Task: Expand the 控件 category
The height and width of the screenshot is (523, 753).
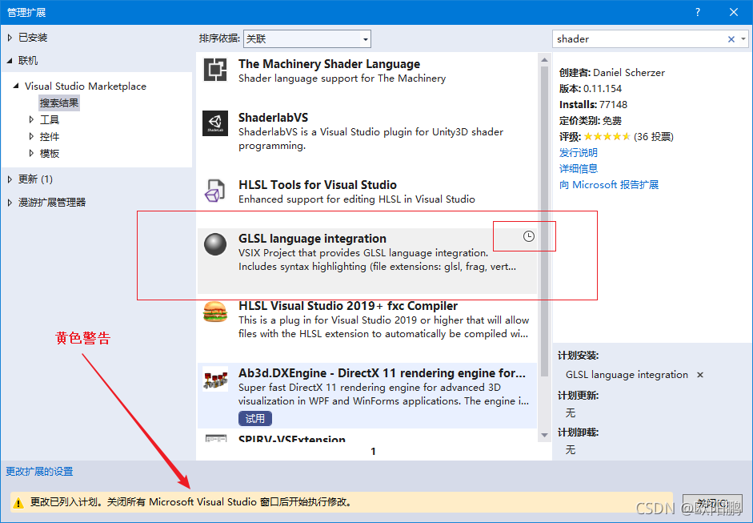Action: tap(31, 136)
